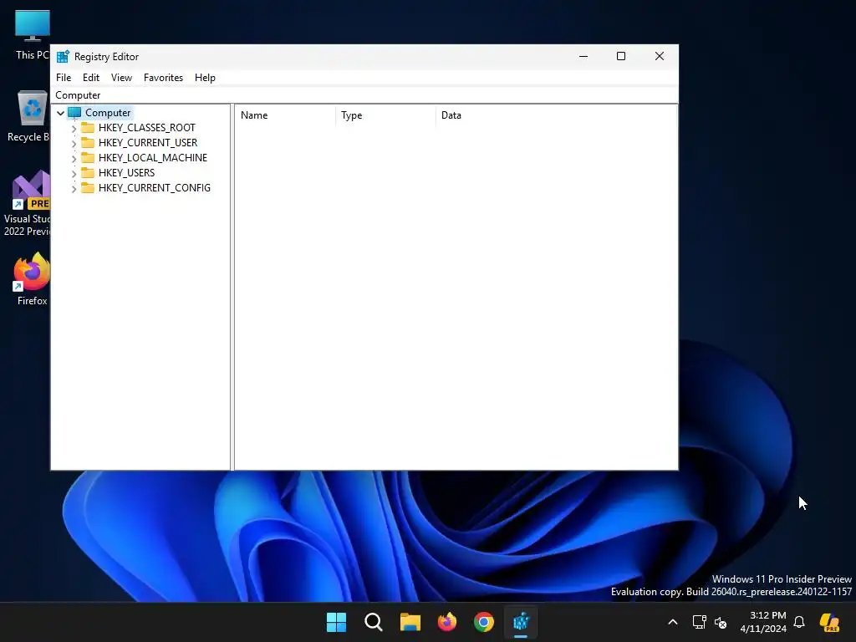Click Registry Editor taskbar icon
This screenshot has width=856, height=642.
pyautogui.click(x=521, y=622)
